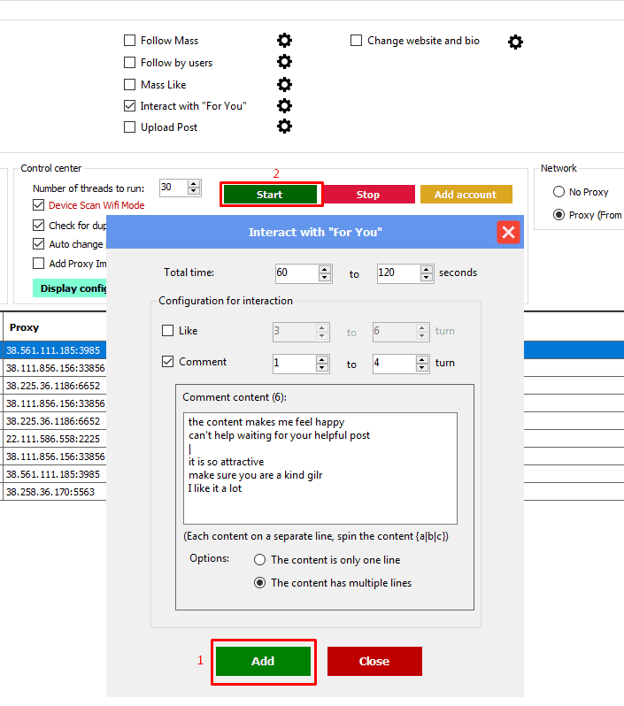Open settings gear for Change website and bio
This screenshot has height=706, width=624.
[x=515, y=42]
